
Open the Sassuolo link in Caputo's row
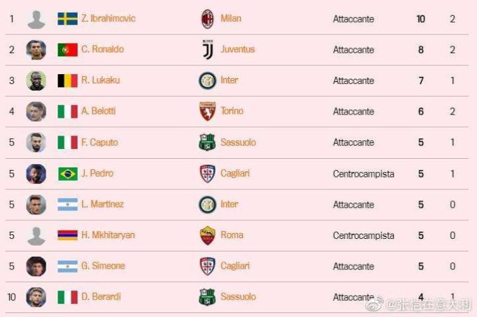coord(238,142)
